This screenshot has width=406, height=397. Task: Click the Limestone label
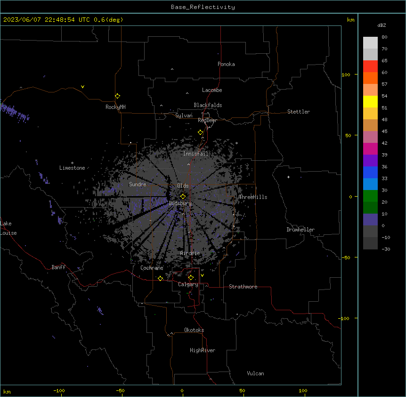(x=72, y=168)
